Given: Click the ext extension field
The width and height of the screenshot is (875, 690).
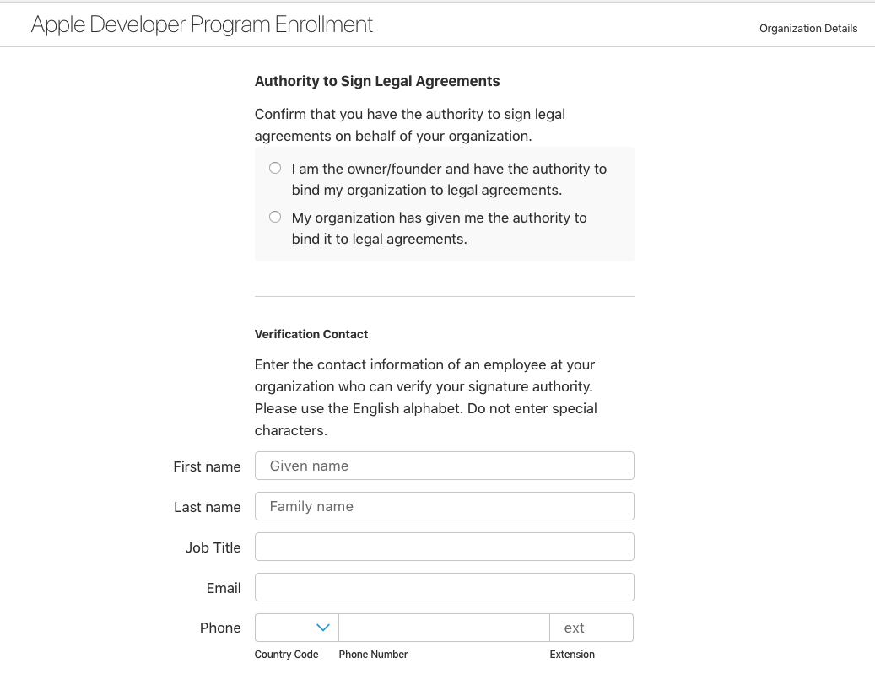Looking at the screenshot, I should pyautogui.click(x=591, y=628).
